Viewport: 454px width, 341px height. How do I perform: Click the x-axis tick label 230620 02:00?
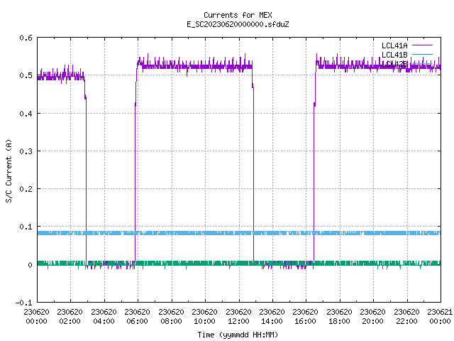(x=70, y=317)
